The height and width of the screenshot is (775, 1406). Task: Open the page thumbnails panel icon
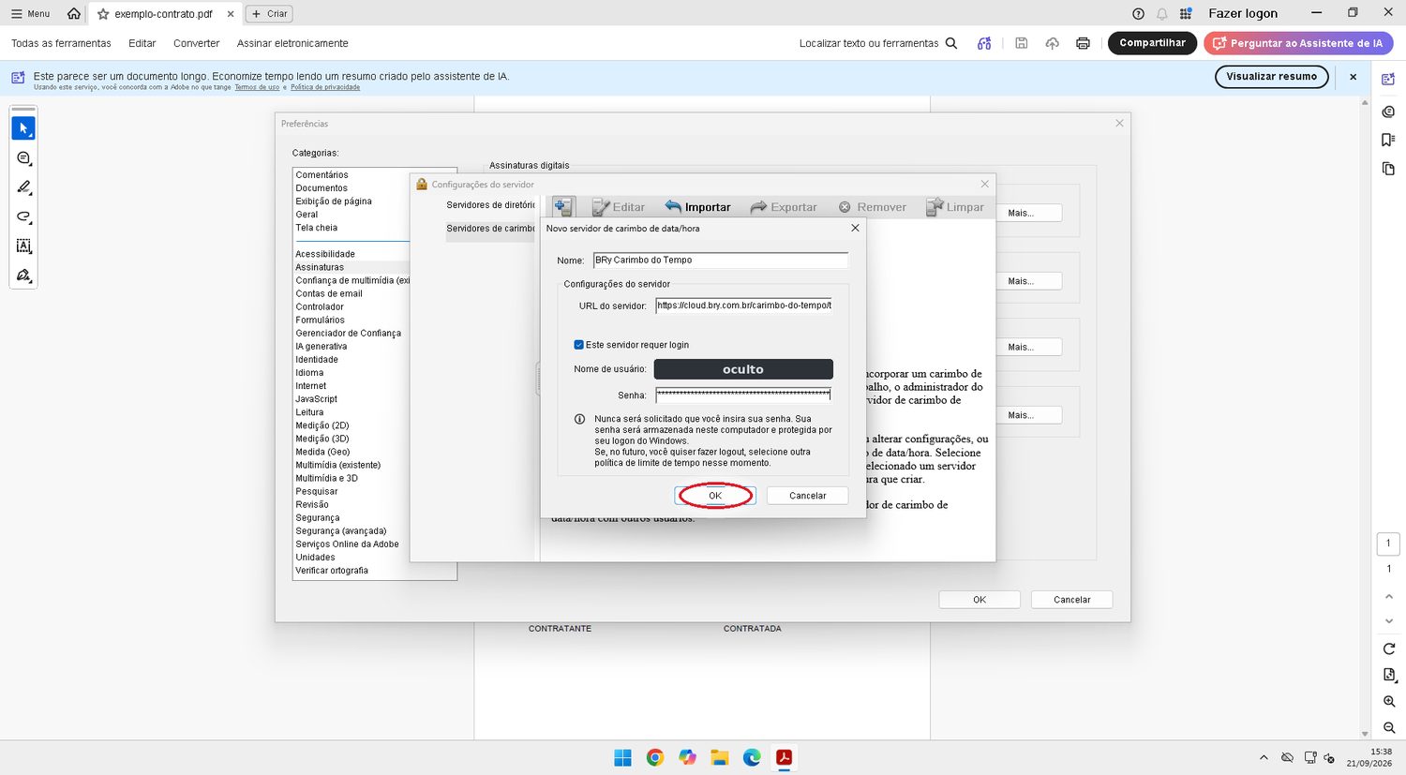[x=1388, y=169]
